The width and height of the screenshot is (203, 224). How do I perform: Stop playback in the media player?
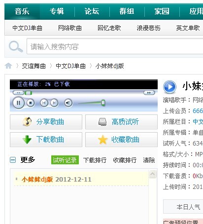coord(31,103)
